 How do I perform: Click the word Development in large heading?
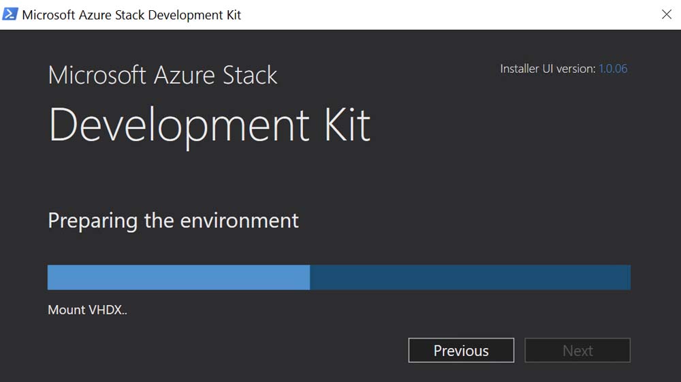[179, 126]
